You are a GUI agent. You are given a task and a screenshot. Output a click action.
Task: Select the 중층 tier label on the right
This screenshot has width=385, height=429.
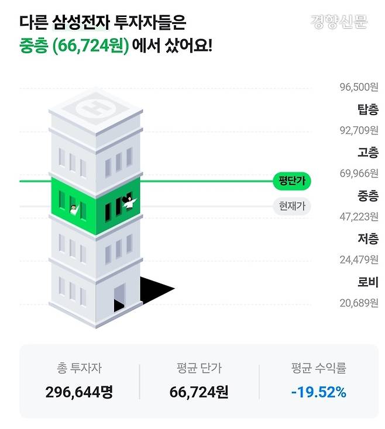(367, 196)
